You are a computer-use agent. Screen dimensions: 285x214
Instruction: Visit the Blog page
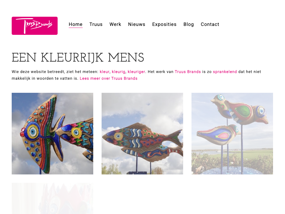189,25
